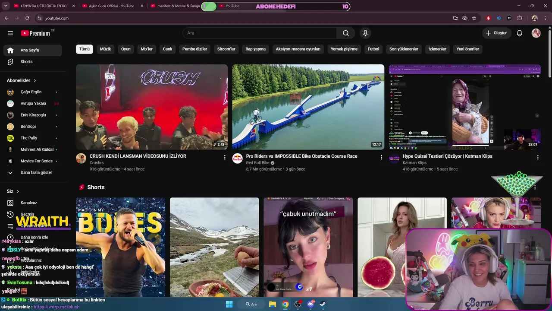The image size is (552, 311).
Task: Expand the Abonelikler section
Action: tap(22, 80)
